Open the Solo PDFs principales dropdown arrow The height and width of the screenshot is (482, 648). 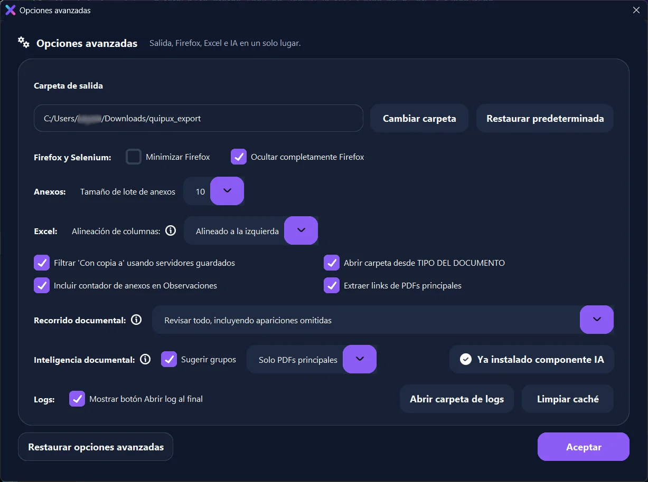coord(360,359)
